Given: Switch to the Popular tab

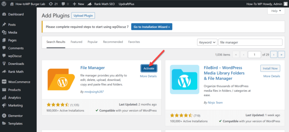Looking at the screenshot, I should (92, 42).
